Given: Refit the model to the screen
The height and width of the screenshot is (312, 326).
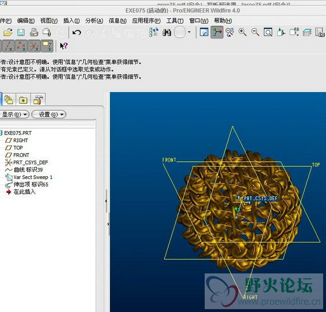Looking at the screenshot, I should coord(268,32).
